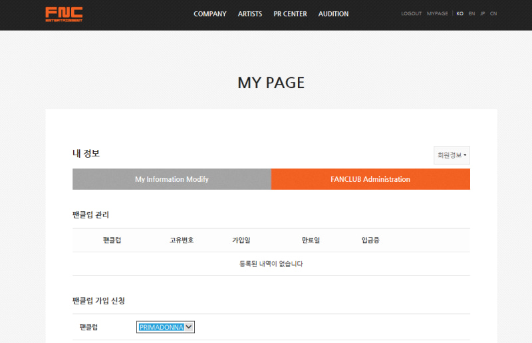This screenshot has width=532, height=343.
Task: Switch site language to KO
Action: coord(460,14)
